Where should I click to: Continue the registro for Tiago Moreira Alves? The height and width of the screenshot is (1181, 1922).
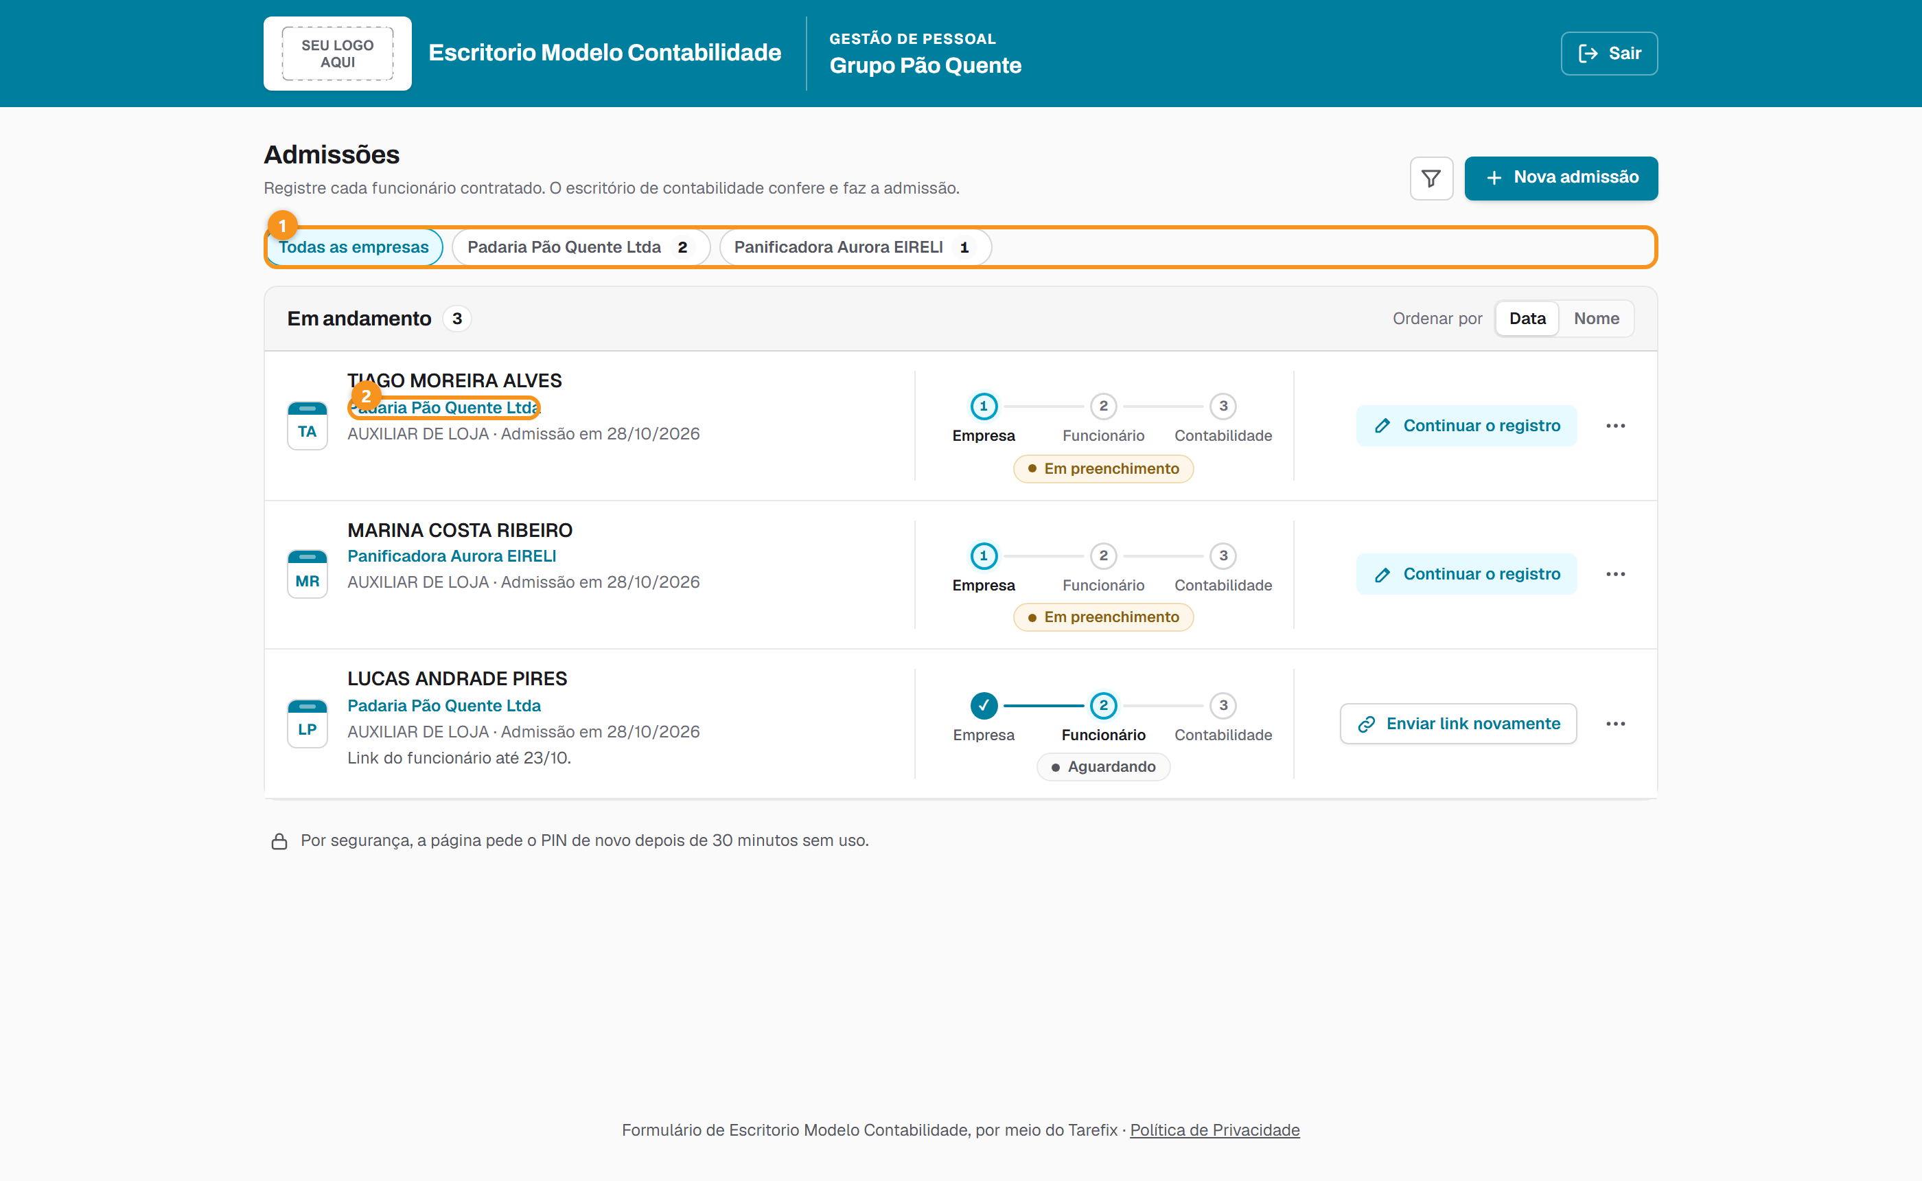coord(1466,426)
